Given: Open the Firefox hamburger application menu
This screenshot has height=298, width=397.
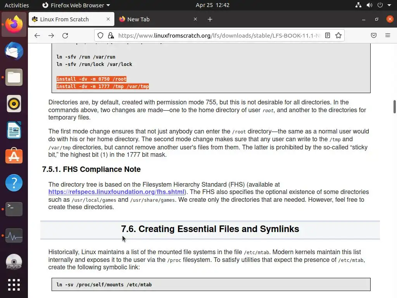Looking at the screenshot, I should tap(388, 35).
